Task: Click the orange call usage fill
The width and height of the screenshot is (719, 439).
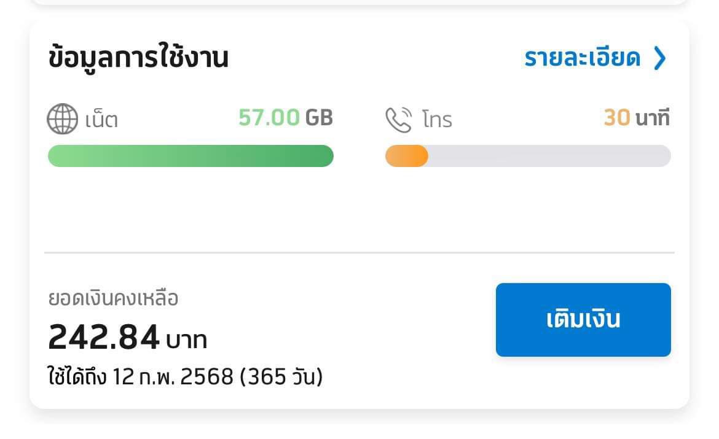Action: click(406, 156)
